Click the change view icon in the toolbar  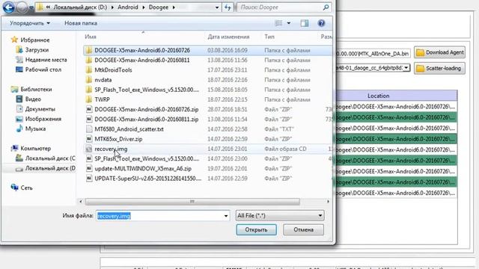pyautogui.click(x=278, y=23)
